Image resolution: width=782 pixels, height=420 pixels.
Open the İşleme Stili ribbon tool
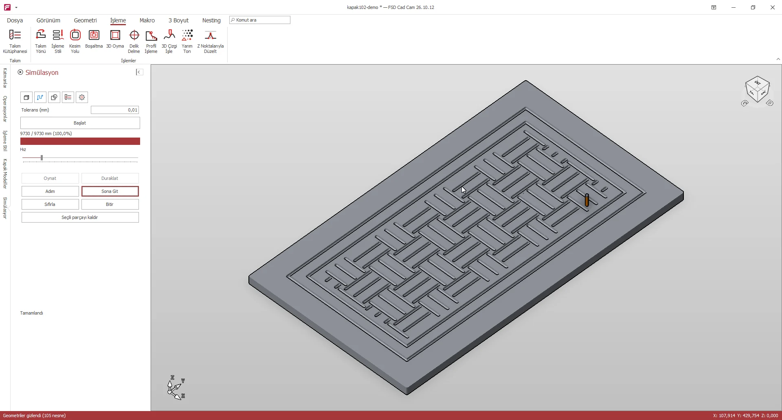[x=58, y=42]
